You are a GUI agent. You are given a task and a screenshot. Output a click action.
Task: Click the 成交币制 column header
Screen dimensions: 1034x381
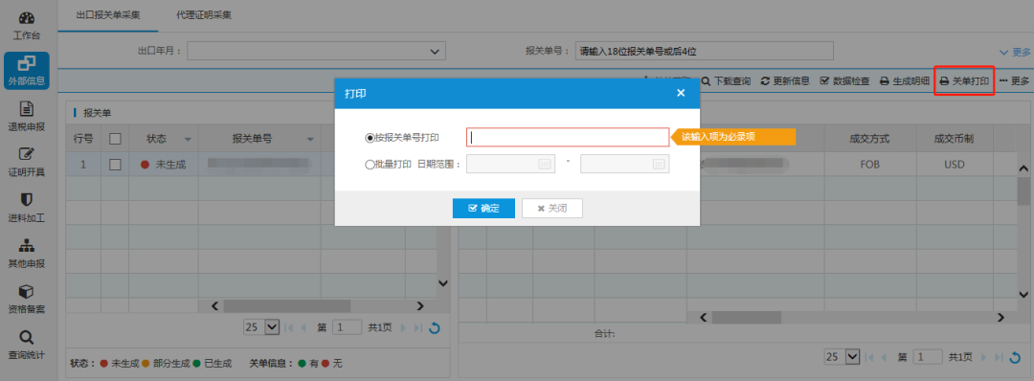click(x=955, y=139)
